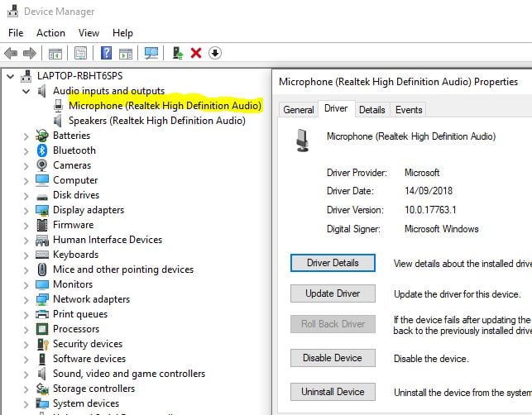Click the Forward arrow toolbar icon

[30, 53]
